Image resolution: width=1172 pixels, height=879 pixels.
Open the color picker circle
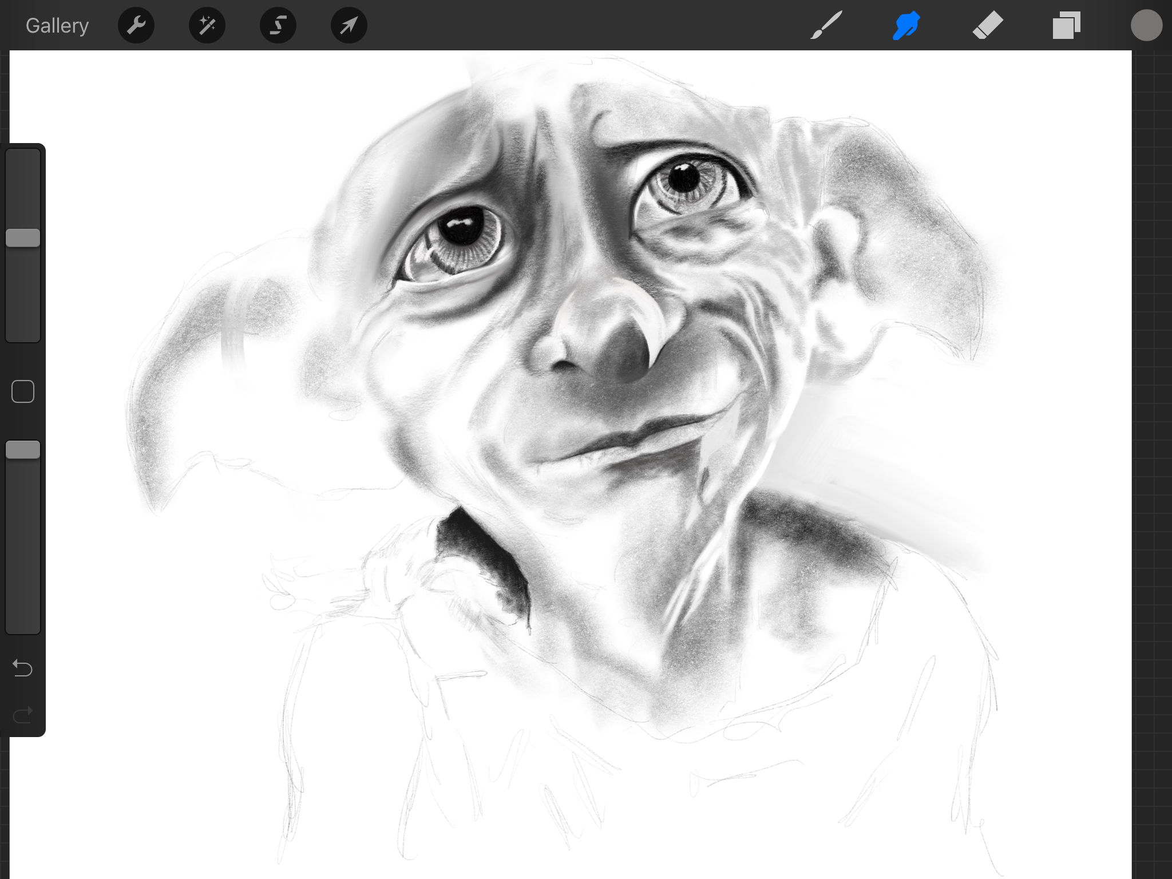pos(1146,25)
